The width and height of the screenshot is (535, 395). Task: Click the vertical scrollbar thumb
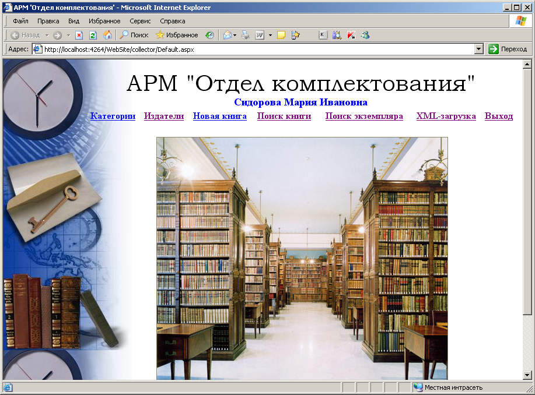coord(527,191)
